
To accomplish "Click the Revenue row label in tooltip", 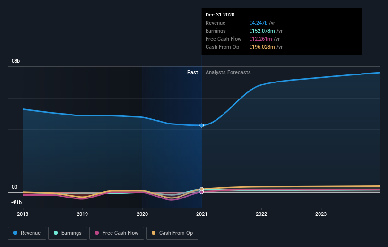I will point(216,23).
